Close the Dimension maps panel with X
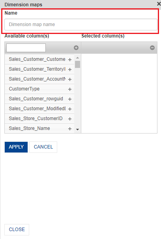 (x=159, y=4)
